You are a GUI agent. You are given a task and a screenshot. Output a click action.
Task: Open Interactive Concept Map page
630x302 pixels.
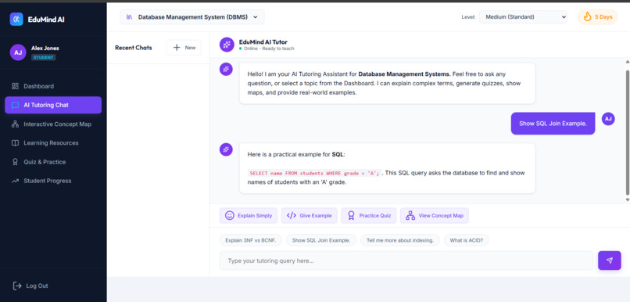pos(53,124)
